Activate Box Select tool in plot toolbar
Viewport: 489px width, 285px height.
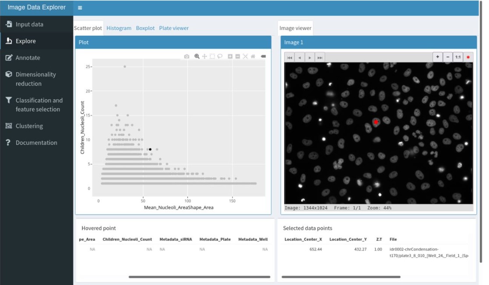point(212,56)
